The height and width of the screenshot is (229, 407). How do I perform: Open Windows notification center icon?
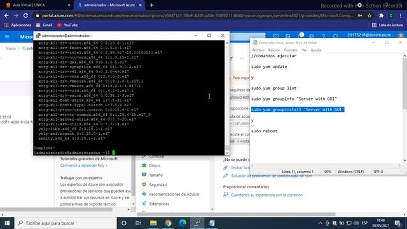click(x=397, y=223)
